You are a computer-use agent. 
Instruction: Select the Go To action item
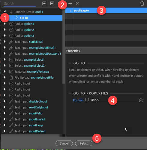(x=24, y=18)
